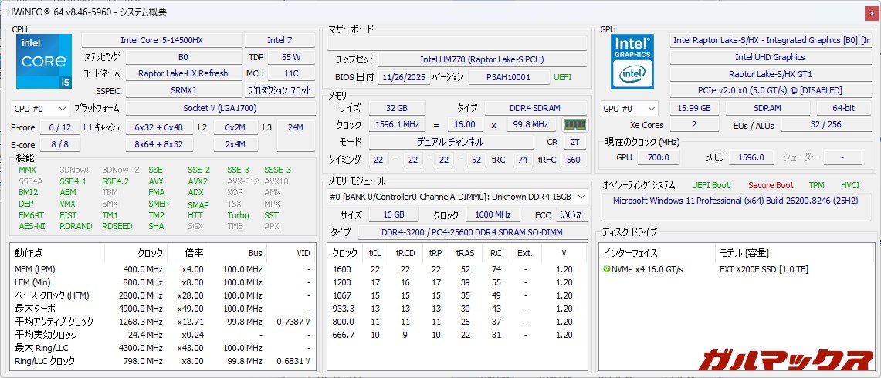Click the P-core count 6 / 12

[x=60, y=127]
